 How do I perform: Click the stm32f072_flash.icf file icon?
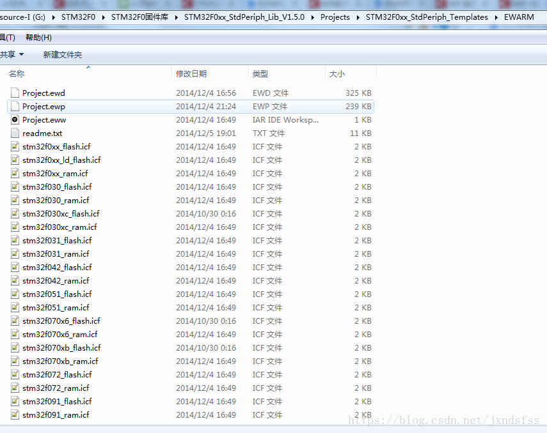coord(15,374)
